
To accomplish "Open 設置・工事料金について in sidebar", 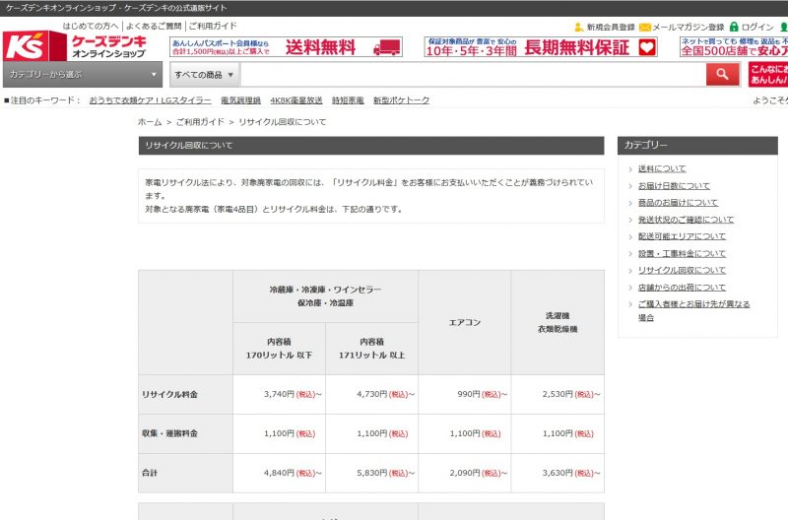I will (x=681, y=253).
